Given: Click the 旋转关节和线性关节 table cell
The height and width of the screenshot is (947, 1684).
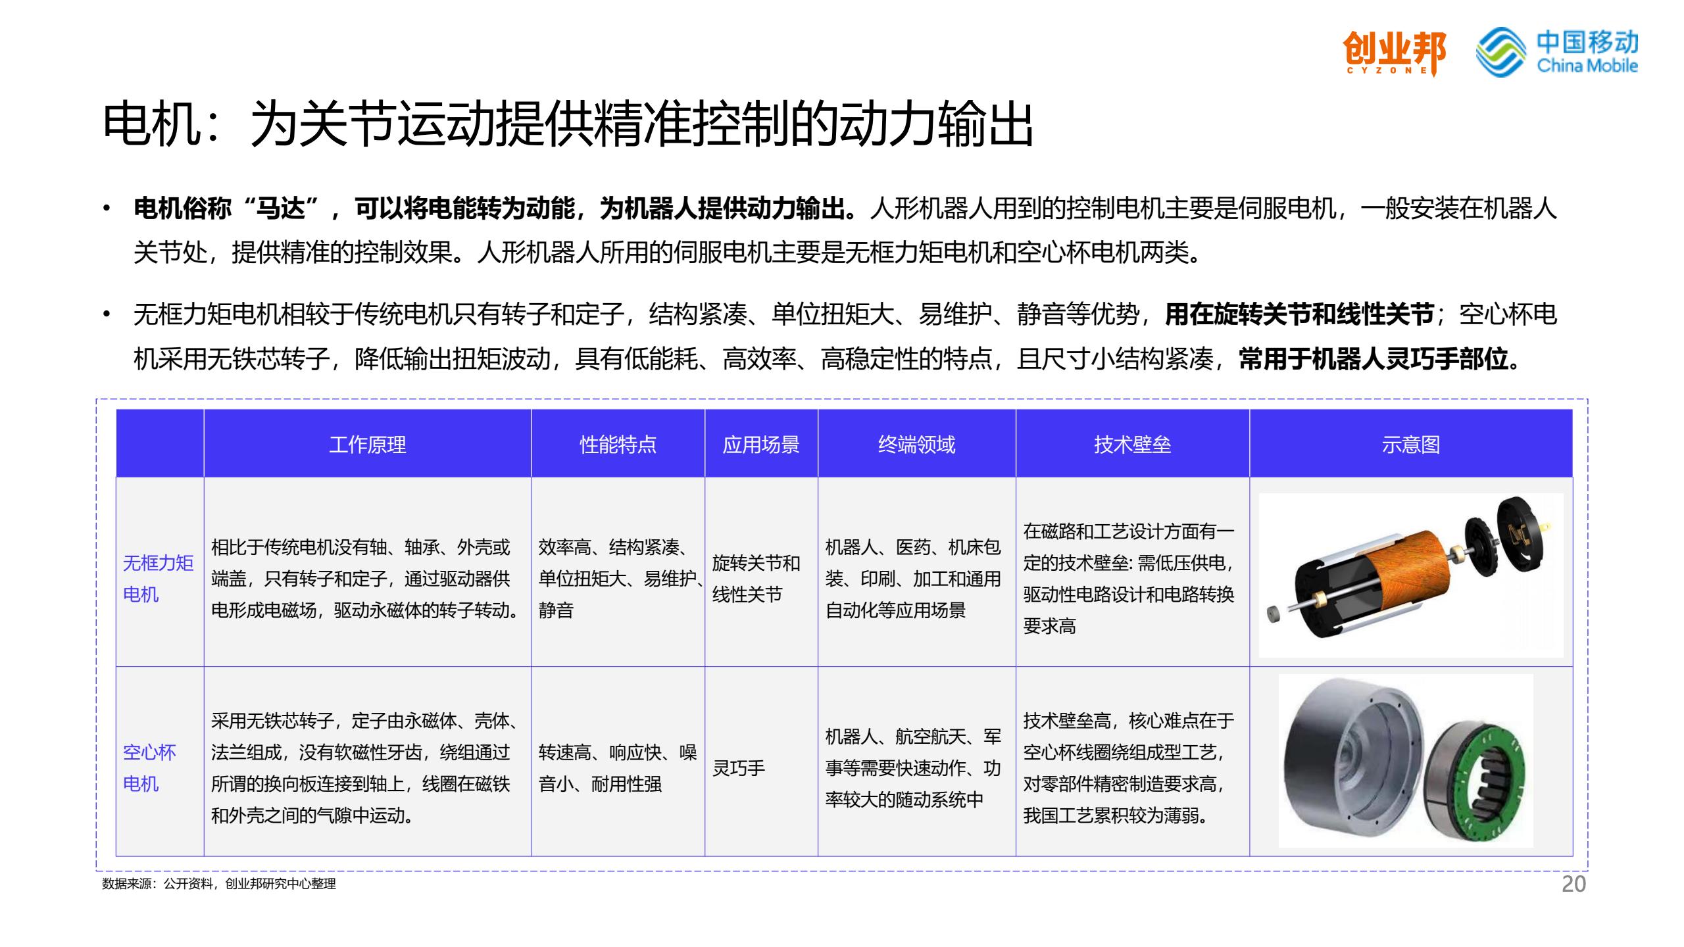Looking at the screenshot, I should click(x=756, y=578).
